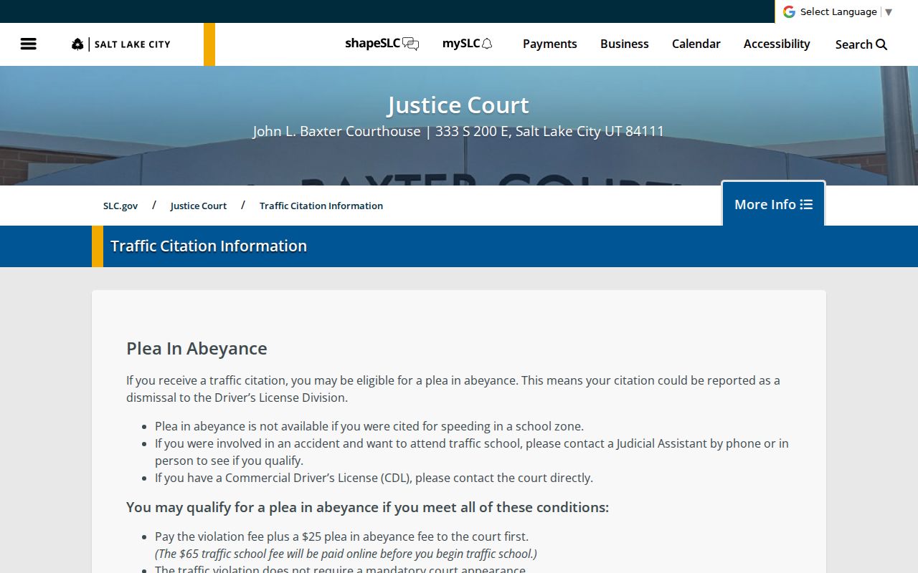This screenshot has height=573, width=918.
Task: Open Justice Court breadcrumb link
Action: click(x=199, y=206)
